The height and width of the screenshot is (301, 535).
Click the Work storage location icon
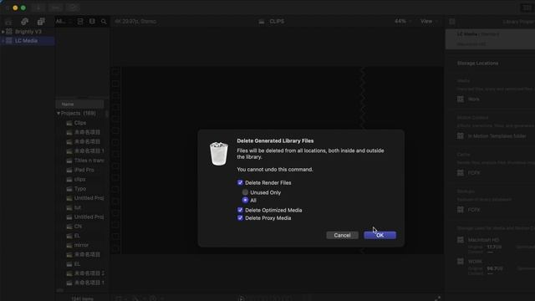coord(461,99)
